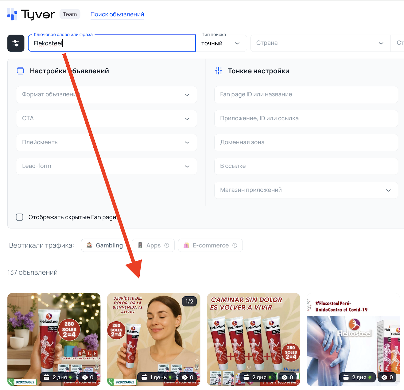Click the eye icon on CAMINAR SIN DOLOR ad
Viewport: 404px width, 390px height.
point(285,377)
